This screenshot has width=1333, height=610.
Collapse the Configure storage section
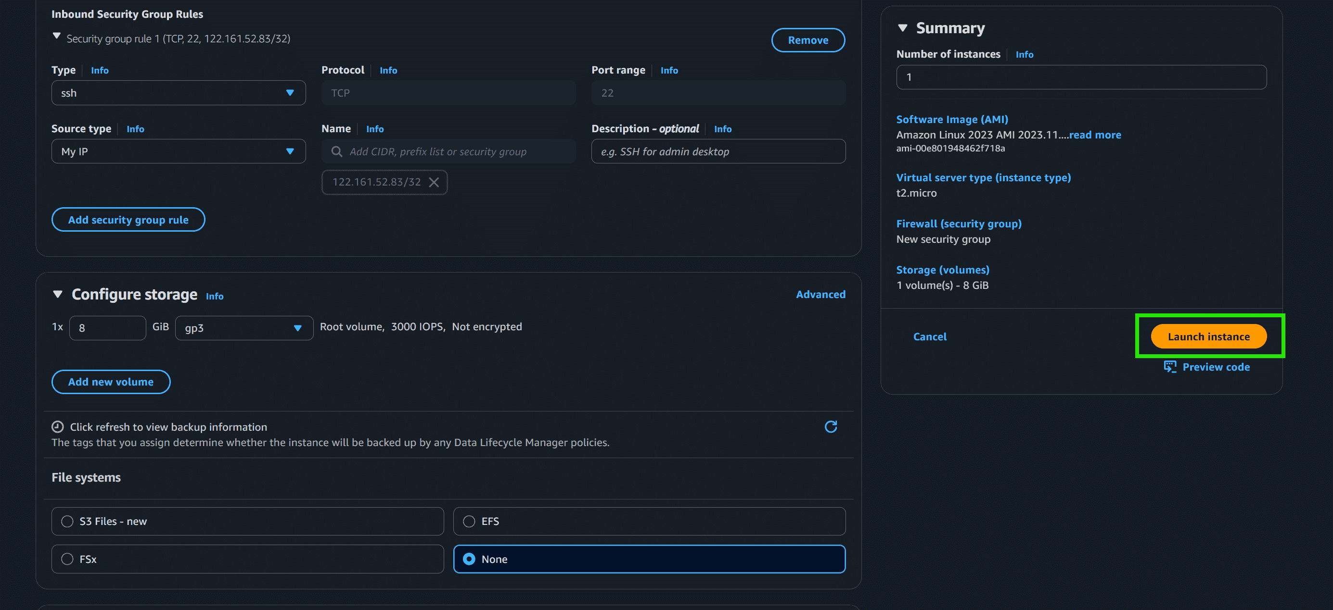click(x=58, y=294)
